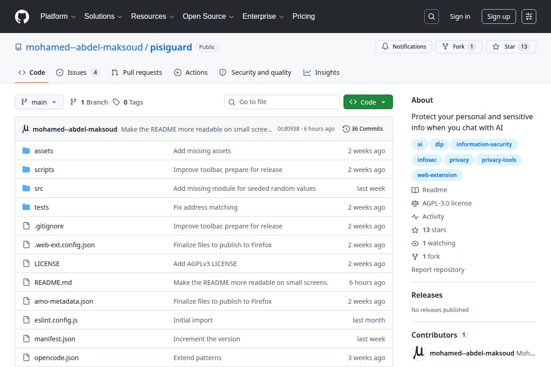Expand the Platform menu
551x367 pixels.
point(58,17)
